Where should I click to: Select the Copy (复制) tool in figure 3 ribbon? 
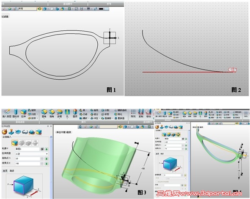(x=141, y=113)
